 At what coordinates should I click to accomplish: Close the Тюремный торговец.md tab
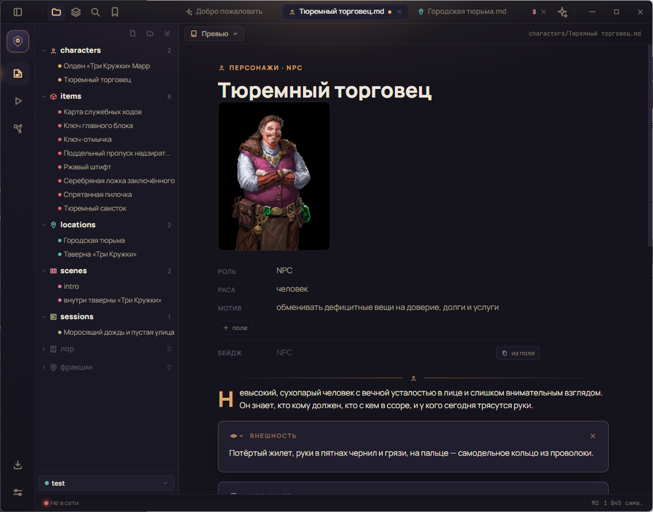[x=399, y=12]
